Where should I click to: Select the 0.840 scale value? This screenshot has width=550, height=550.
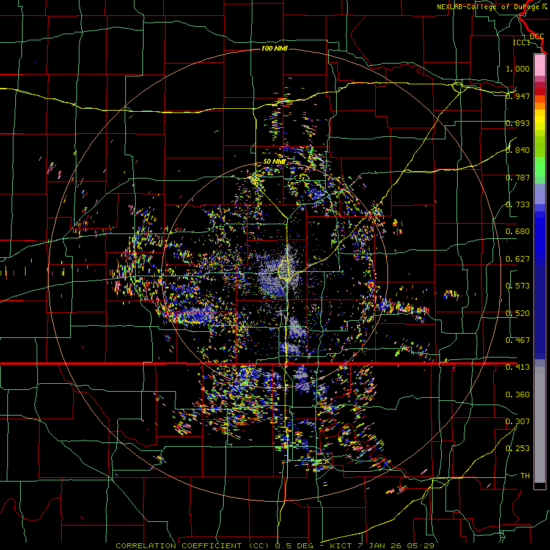(x=518, y=150)
